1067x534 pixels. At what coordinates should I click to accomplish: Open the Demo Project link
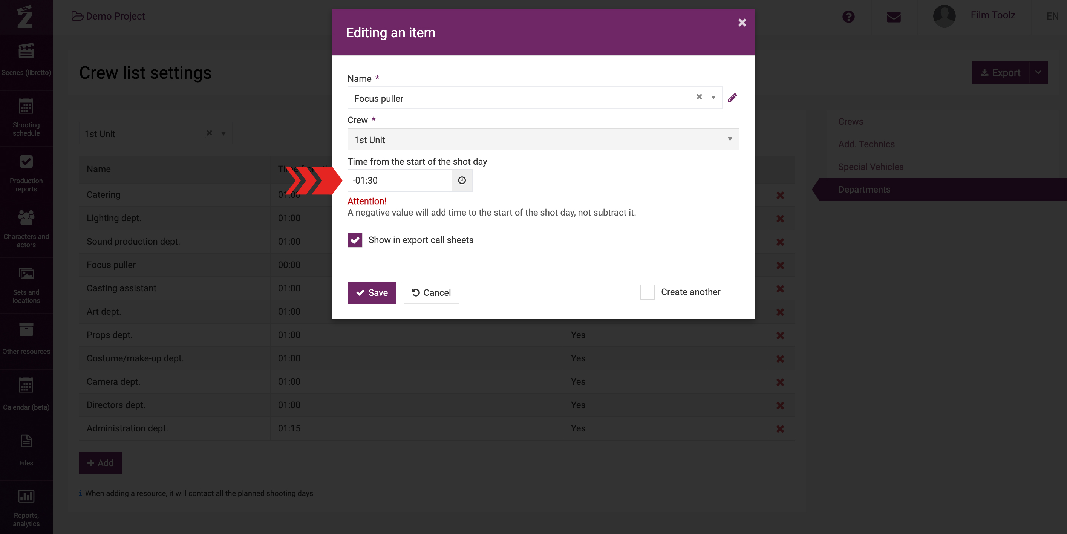click(x=108, y=16)
